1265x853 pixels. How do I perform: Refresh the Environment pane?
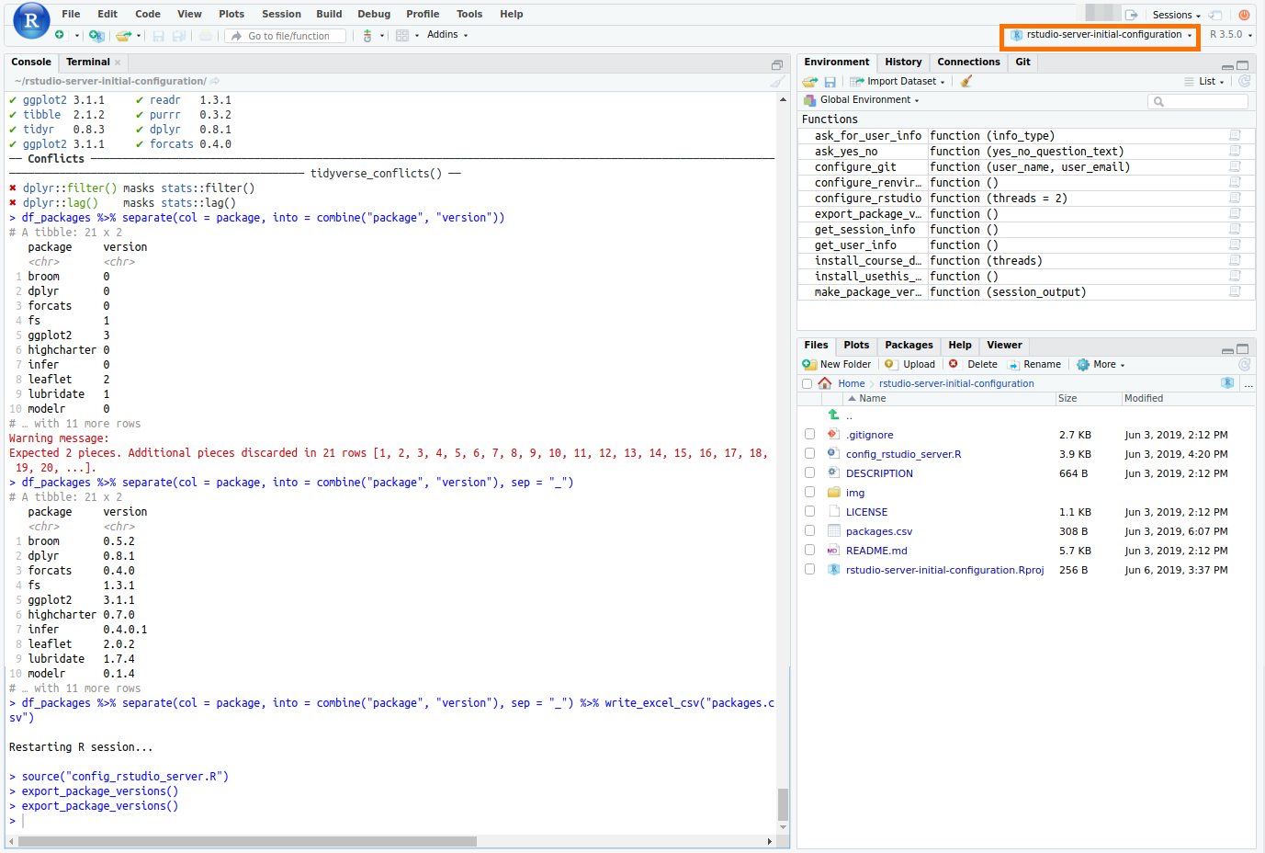[1244, 82]
